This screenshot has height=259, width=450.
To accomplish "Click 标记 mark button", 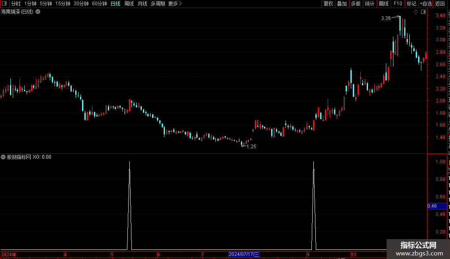I will point(411,4).
